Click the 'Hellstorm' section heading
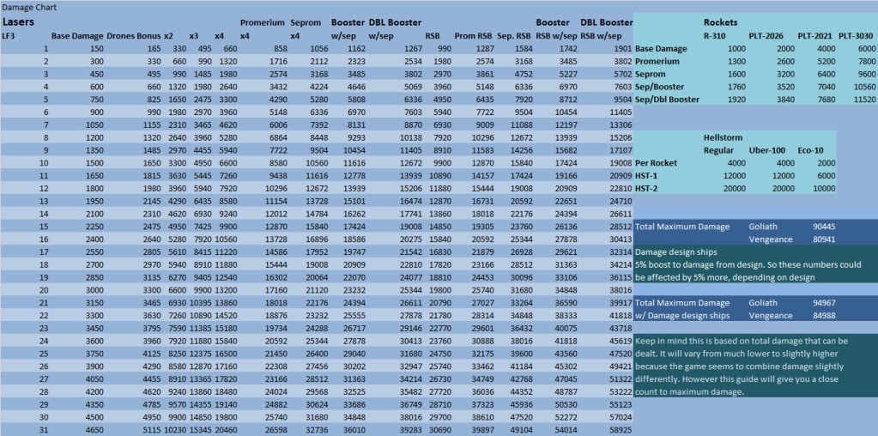 pyautogui.click(x=723, y=137)
